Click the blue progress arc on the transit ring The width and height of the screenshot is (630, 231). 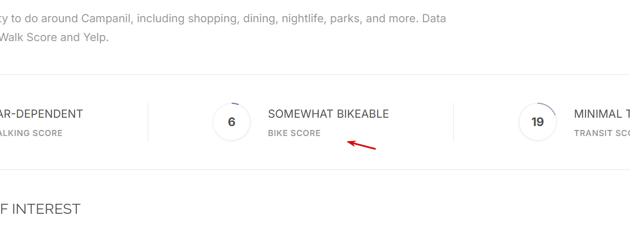[x=549, y=107]
